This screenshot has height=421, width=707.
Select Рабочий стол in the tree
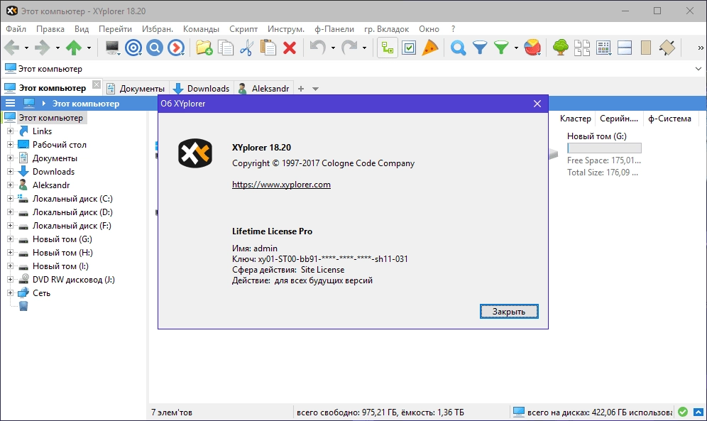(59, 145)
